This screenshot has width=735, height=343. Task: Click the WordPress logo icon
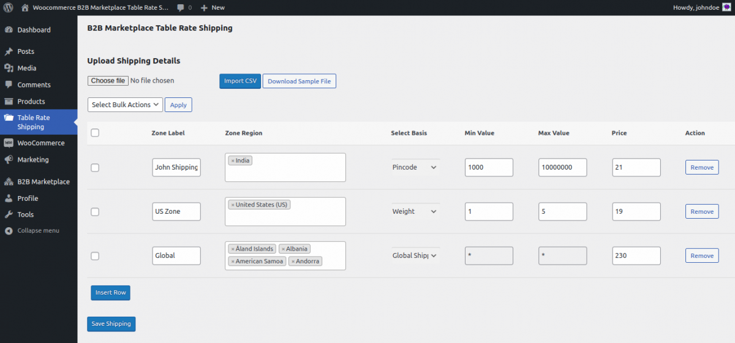click(x=9, y=7)
